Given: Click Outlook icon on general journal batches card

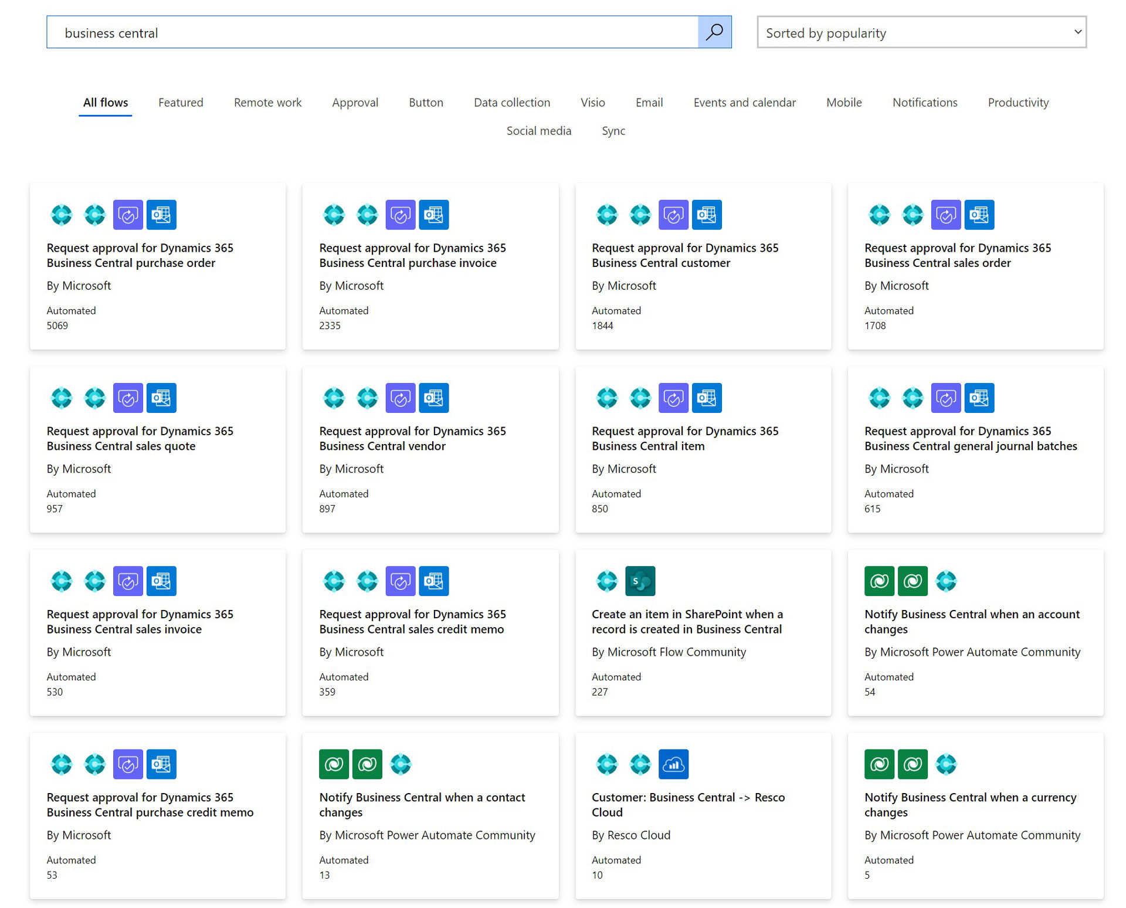Looking at the screenshot, I should 979,398.
